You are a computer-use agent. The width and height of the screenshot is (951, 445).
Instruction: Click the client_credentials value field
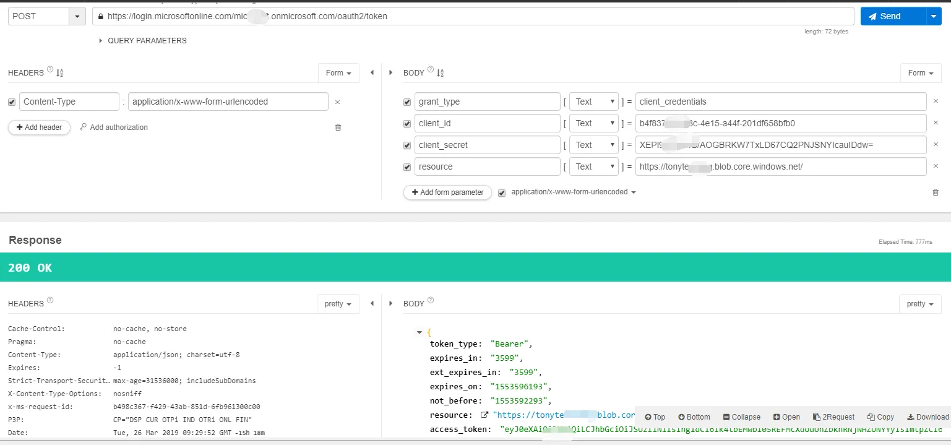point(781,102)
